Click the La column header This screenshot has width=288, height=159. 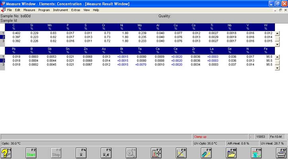[212, 50]
